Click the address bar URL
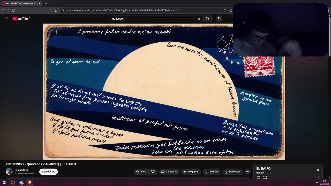This screenshot has height=186, width=331. tap(123, 10)
